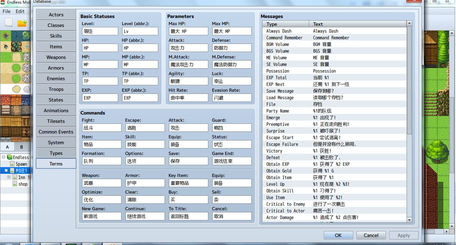Open the States database tab
This screenshot has height=245, width=456.
(56, 100)
